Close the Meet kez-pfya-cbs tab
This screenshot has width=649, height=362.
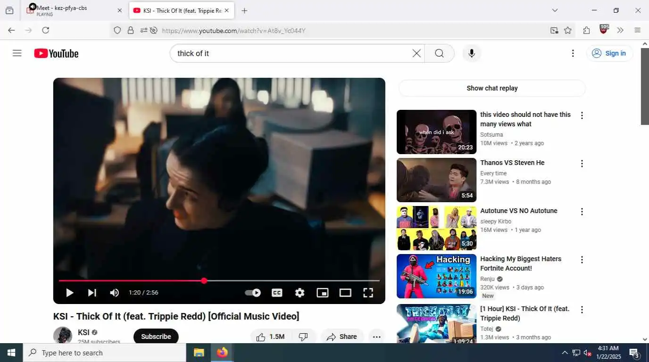pos(119,10)
